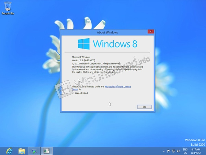The image size is (206, 155).
Task: Select the taskbar app with green arrow icon
Action: click(34, 151)
